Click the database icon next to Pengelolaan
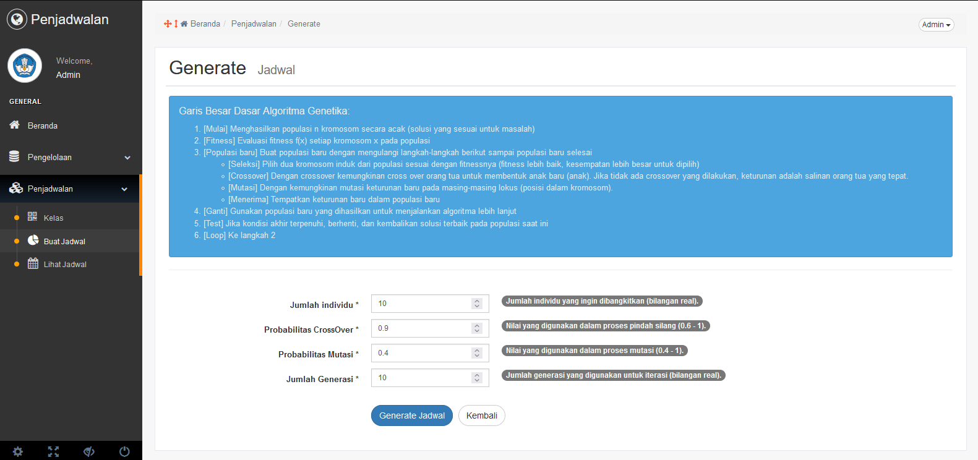Viewport: 978px width, 460px height. (14, 156)
